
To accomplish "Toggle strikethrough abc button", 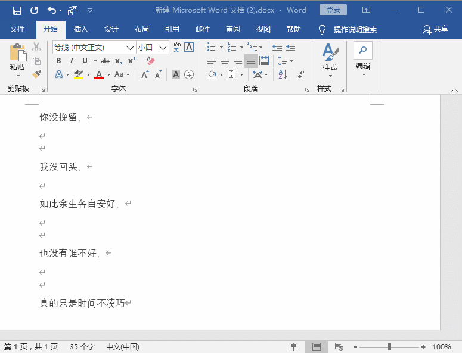I will (106, 61).
